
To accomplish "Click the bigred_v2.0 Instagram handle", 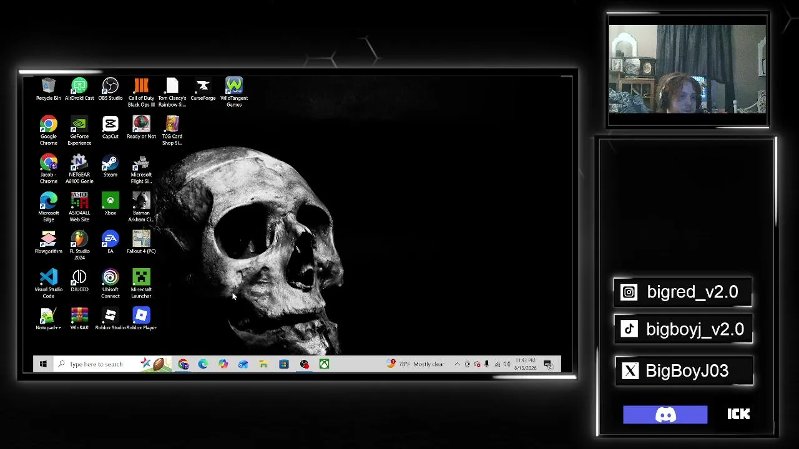I will tap(683, 292).
